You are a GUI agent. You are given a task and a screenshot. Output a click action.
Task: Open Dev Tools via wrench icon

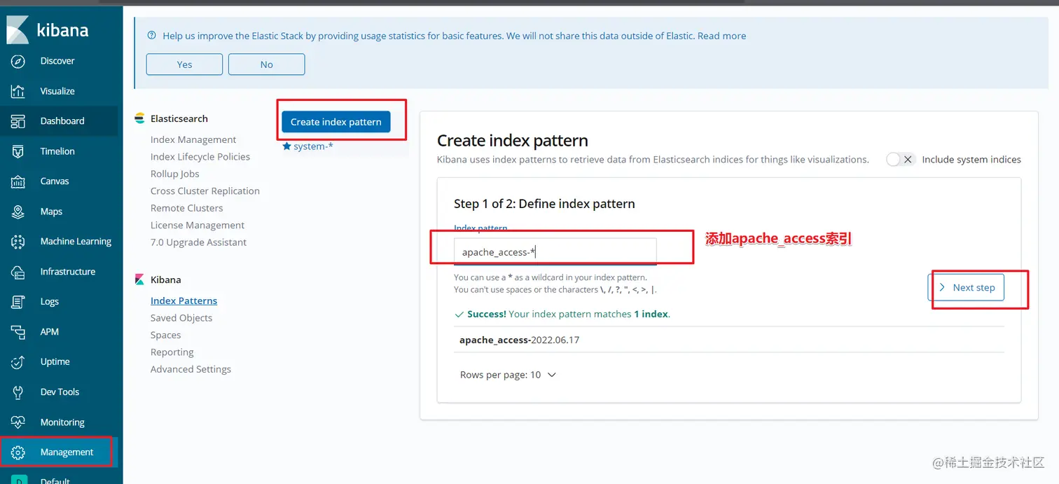click(18, 392)
